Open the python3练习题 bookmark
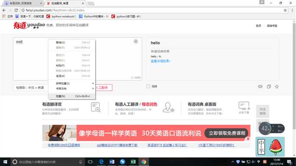 126,16
